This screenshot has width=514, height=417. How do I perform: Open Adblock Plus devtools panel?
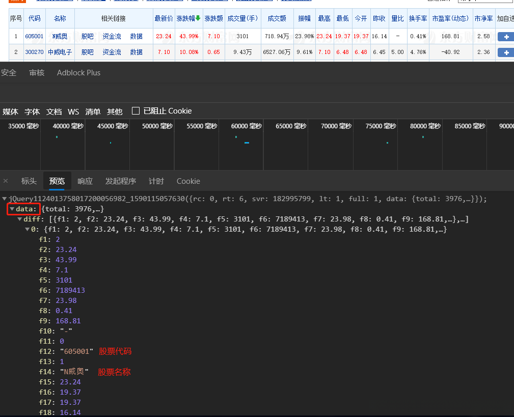[x=78, y=73]
